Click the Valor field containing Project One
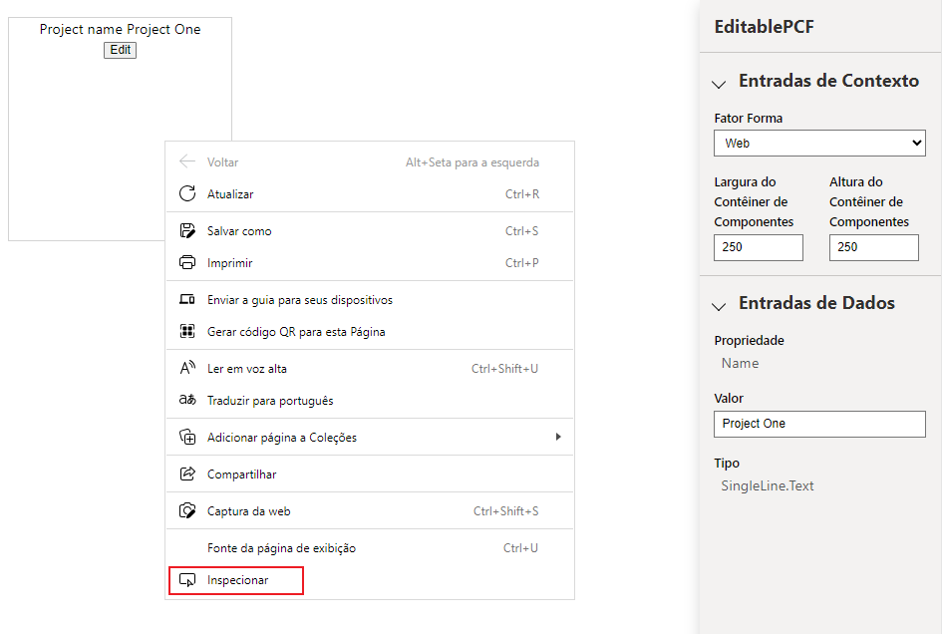The width and height of the screenshot is (942, 634). 819,424
